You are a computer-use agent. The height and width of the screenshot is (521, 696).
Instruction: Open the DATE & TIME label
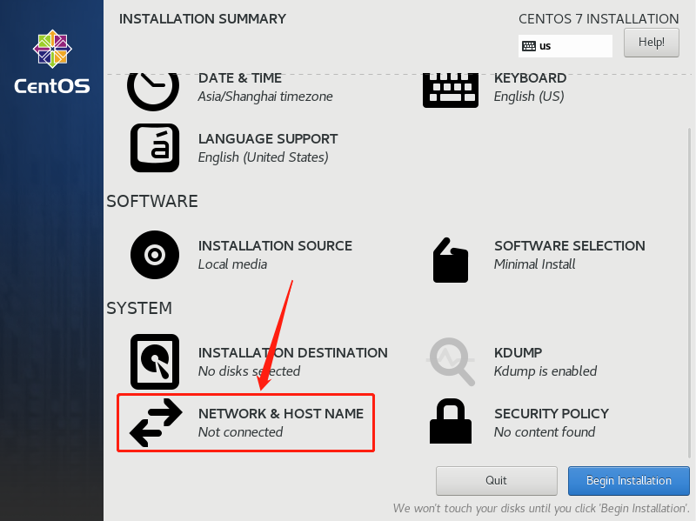click(240, 78)
